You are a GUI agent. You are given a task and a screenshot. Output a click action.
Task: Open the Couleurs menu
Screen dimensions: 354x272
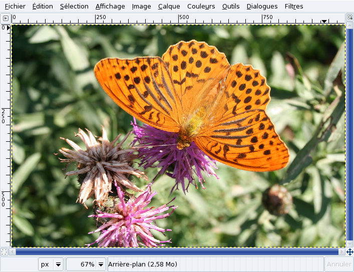click(201, 7)
